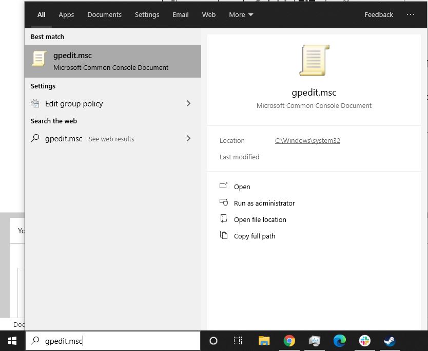Expand the Edit group policy result arrow
Image resolution: width=428 pixels, height=351 pixels.
click(188, 104)
